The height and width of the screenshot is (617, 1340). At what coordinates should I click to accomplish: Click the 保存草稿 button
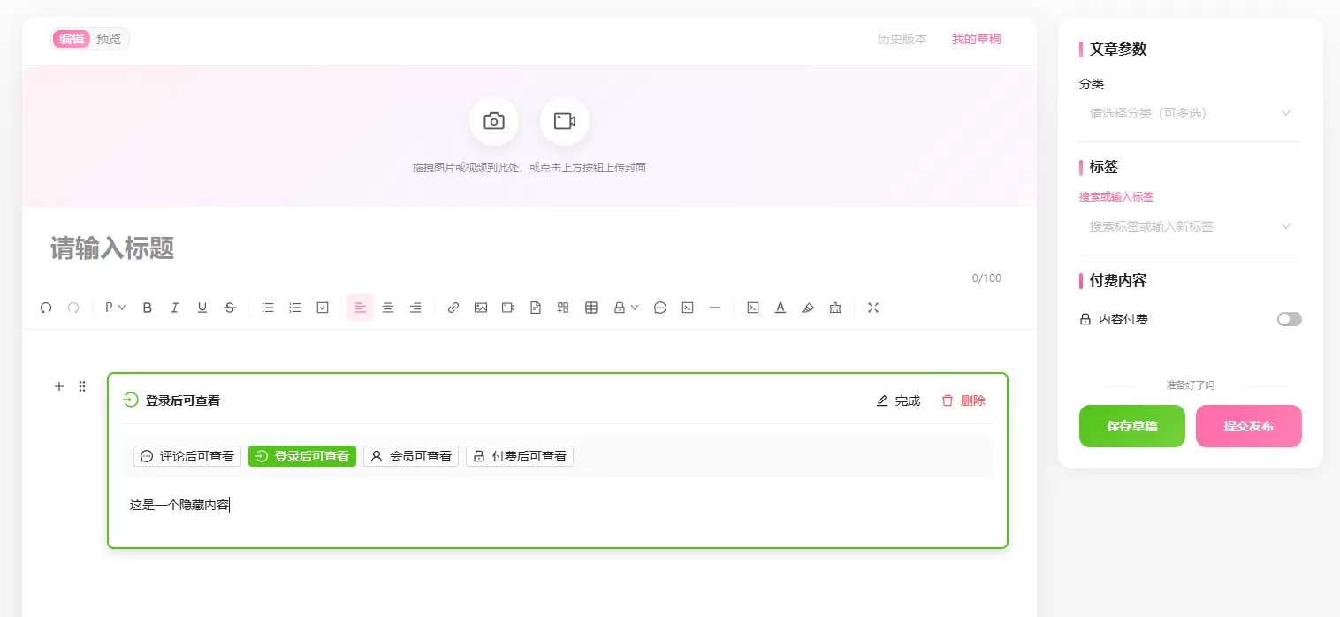click(x=1132, y=426)
